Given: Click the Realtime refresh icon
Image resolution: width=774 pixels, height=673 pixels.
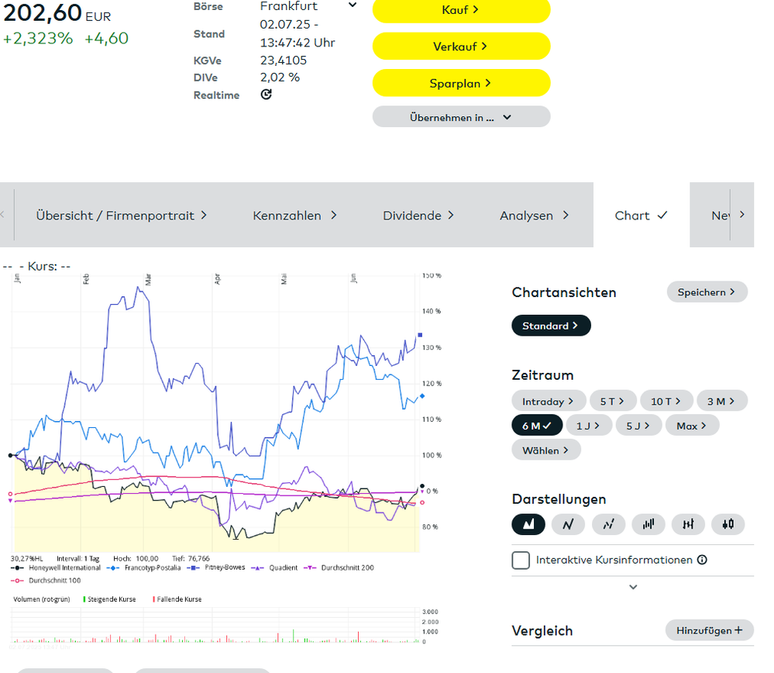Looking at the screenshot, I should pos(266,95).
